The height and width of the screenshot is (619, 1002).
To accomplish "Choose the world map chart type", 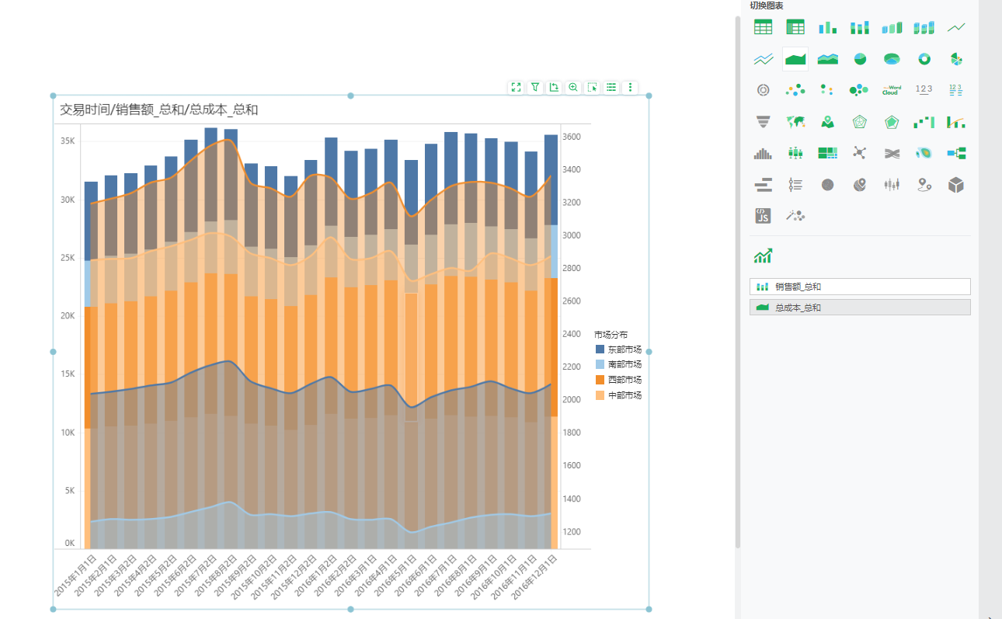I will tap(795, 122).
